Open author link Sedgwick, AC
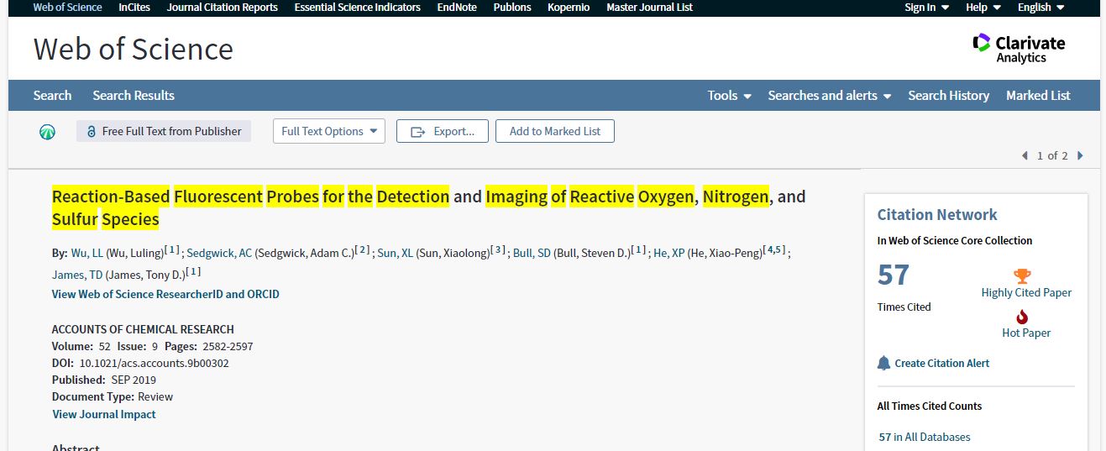 click(219, 253)
